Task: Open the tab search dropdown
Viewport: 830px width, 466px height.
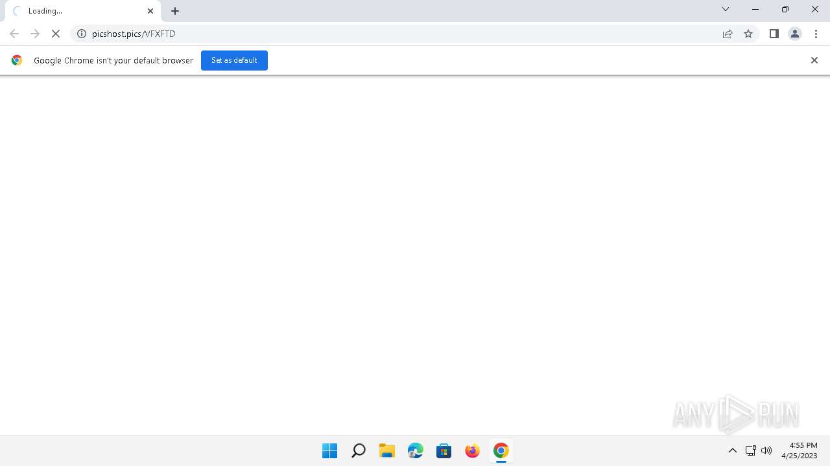Action: tap(726, 9)
